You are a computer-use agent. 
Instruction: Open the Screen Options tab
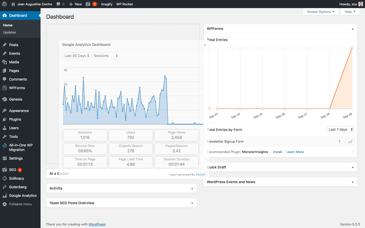[321, 12]
